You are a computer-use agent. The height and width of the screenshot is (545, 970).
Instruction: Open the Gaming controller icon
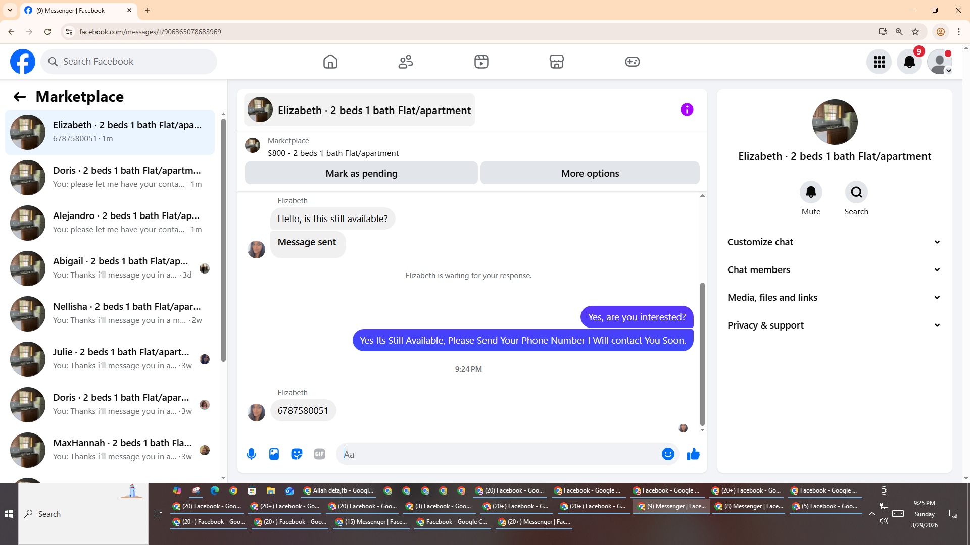click(x=633, y=62)
